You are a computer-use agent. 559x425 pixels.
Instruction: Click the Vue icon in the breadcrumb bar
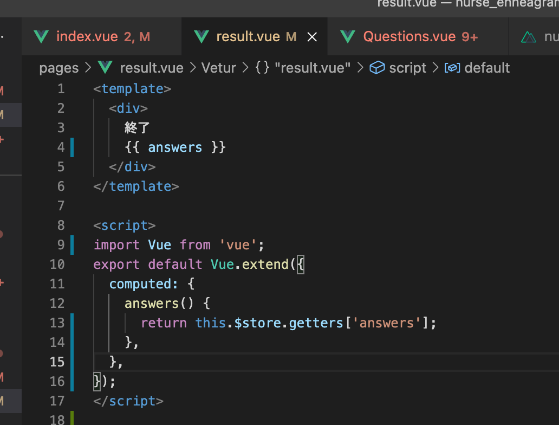[105, 68]
